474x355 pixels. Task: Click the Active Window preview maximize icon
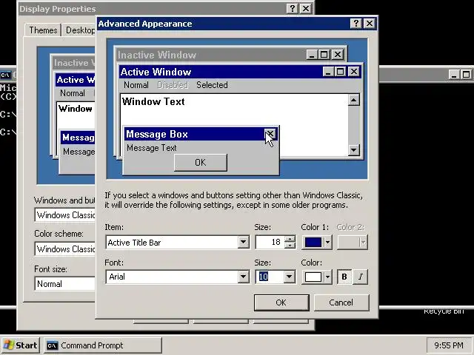click(x=340, y=72)
